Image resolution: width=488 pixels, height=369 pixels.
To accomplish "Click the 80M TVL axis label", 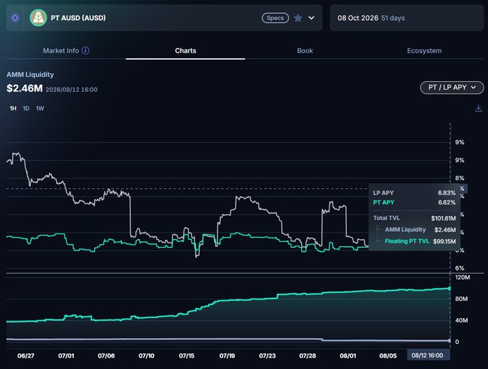I will coord(461,299).
